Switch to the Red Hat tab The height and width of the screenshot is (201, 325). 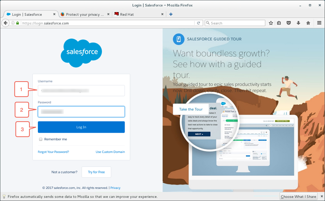pyautogui.click(x=139, y=14)
